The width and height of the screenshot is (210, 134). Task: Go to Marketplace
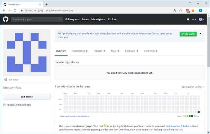[x=98, y=19]
